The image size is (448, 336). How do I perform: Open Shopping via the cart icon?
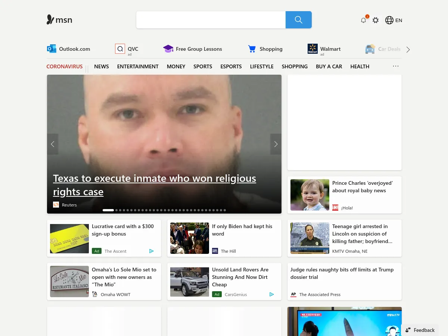pyautogui.click(x=265, y=49)
